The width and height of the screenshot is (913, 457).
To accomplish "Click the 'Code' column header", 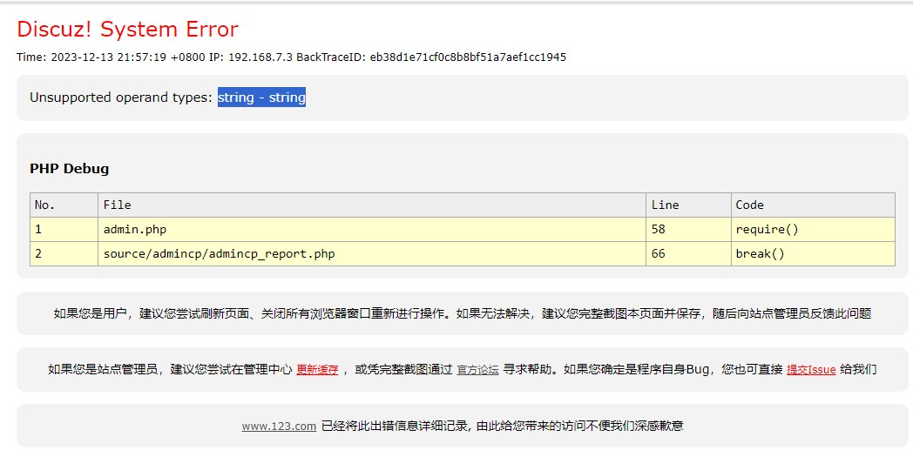I will click(749, 205).
